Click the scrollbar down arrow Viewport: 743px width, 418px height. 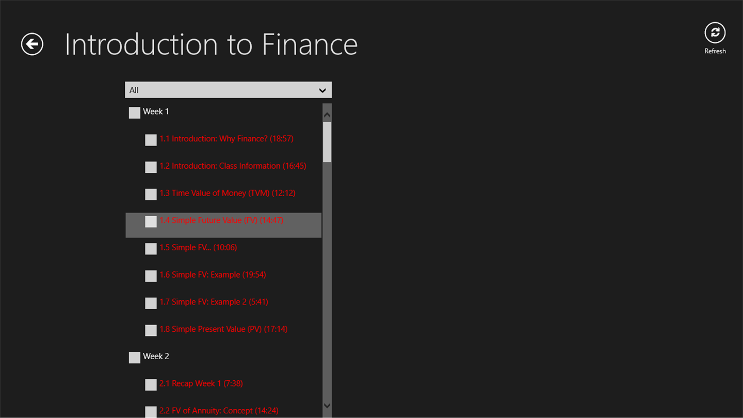(x=327, y=406)
